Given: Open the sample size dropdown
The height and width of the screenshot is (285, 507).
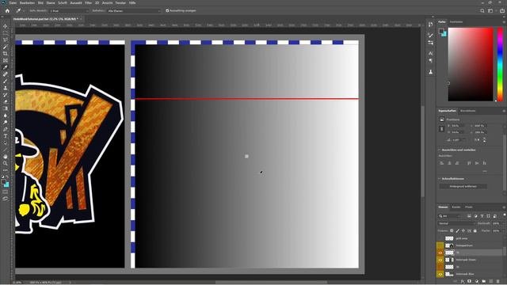Looking at the screenshot, I should (70, 10).
